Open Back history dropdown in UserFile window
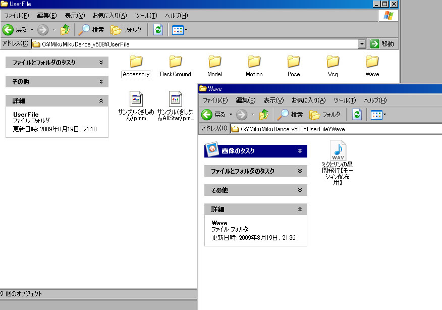Viewport: 442px width, 310px height. 32,30
